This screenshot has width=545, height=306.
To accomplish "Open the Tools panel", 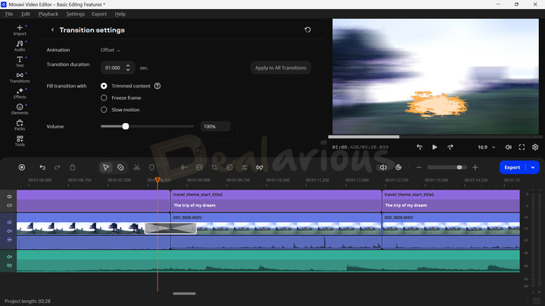I will coord(20,141).
